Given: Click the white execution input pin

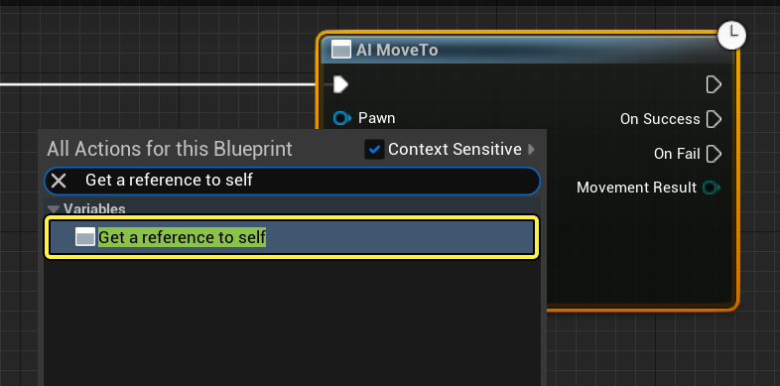Looking at the screenshot, I should [340, 84].
